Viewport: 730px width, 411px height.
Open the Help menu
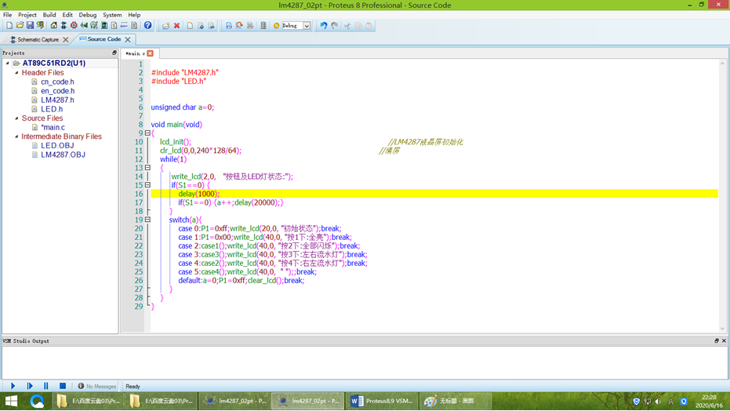pos(134,15)
